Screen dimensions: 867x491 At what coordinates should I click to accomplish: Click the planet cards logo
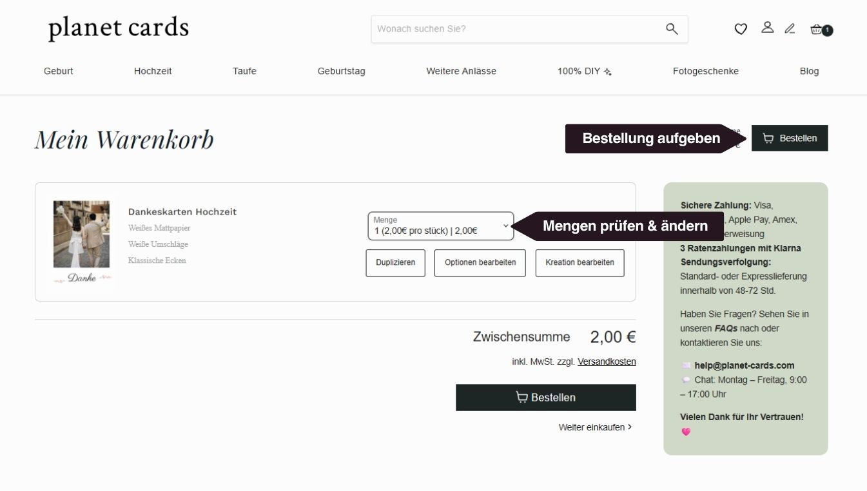coord(119,28)
